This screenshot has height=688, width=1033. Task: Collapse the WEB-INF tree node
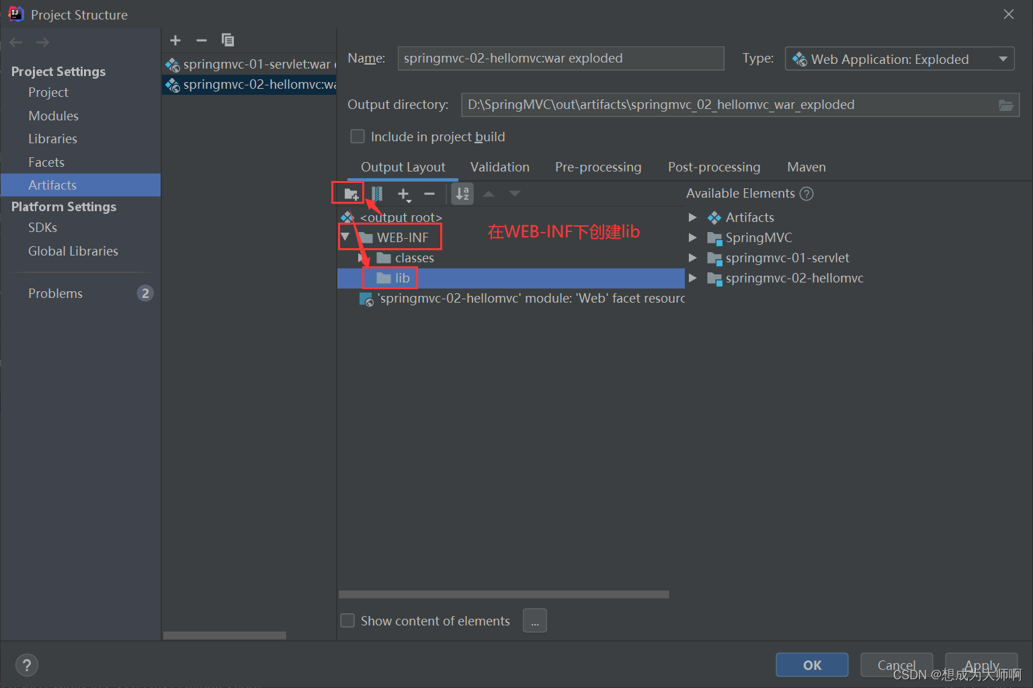point(345,237)
